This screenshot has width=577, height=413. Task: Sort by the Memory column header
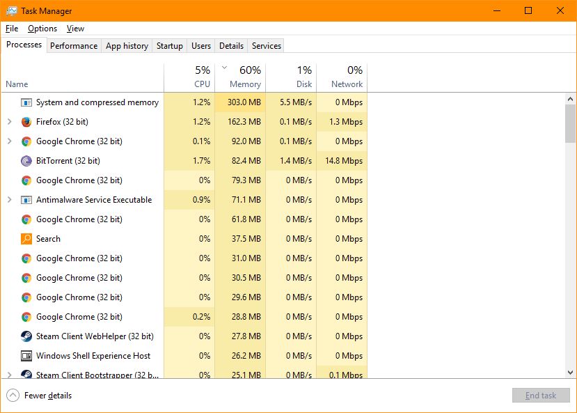click(240, 78)
